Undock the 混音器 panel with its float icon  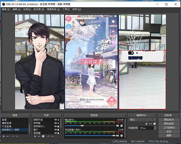[125, 115]
